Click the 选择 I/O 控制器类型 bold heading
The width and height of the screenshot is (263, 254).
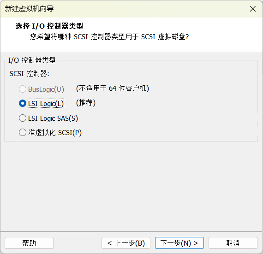click(49, 26)
